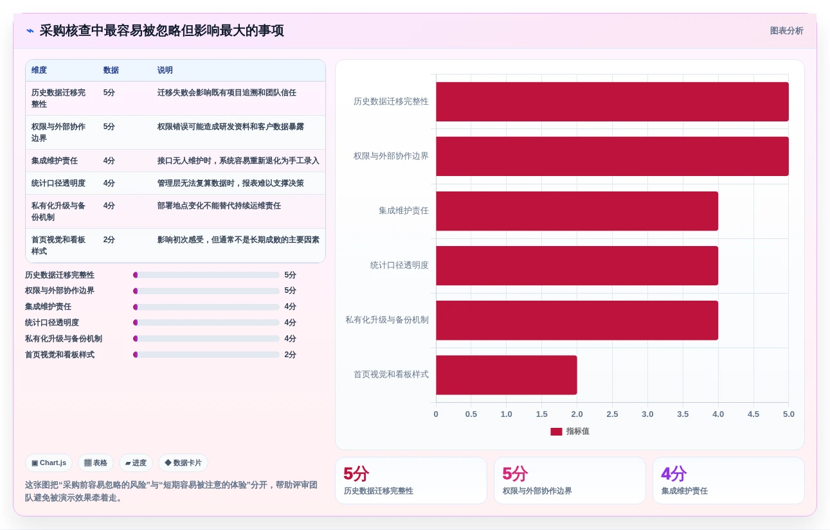Click table cell 权限与外部协作边界
Screen dimensions: 830x530
pyautogui.click(x=59, y=132)
